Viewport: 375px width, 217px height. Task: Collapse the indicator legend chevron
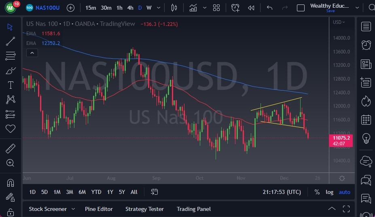point(32,53)
